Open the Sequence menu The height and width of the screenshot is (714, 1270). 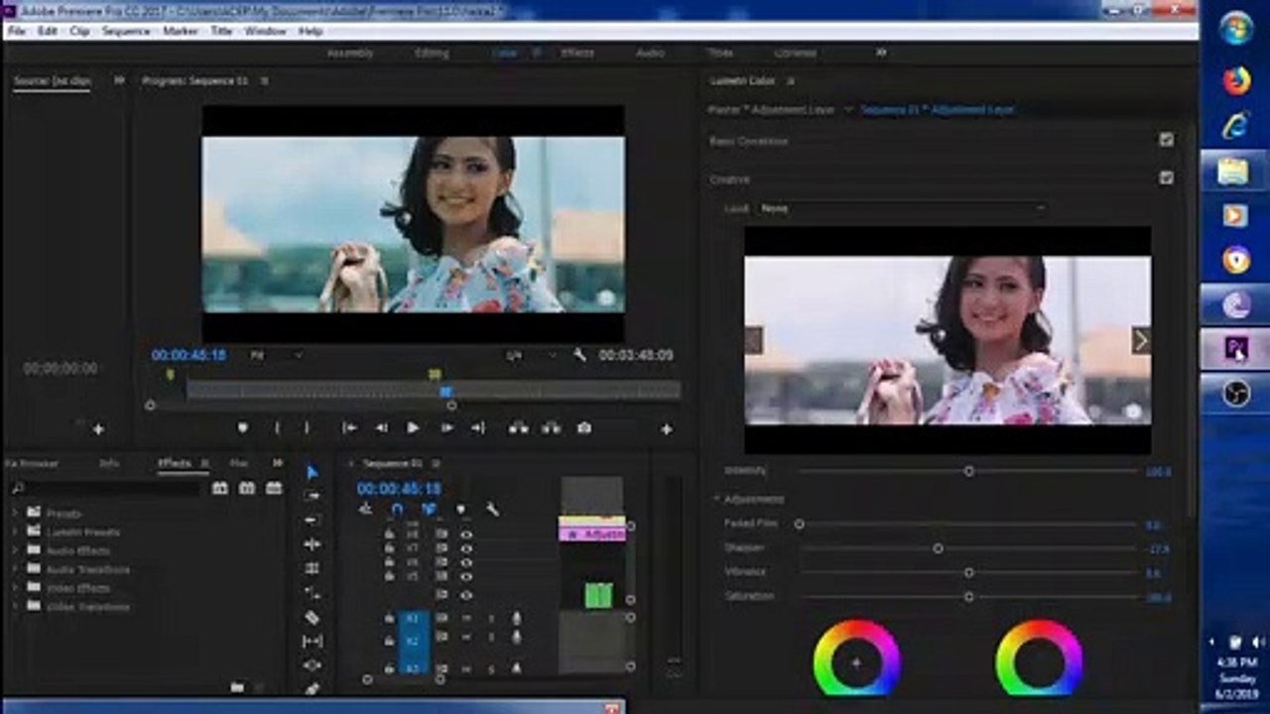tap(126, 31)
